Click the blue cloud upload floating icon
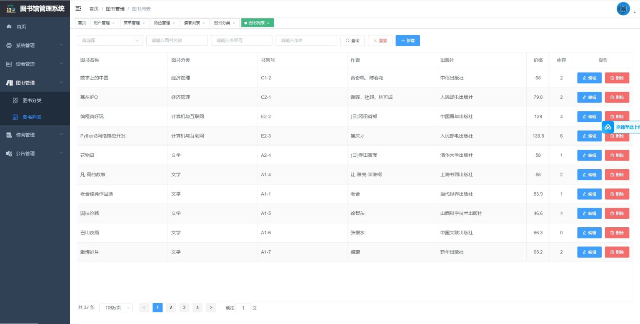This screenshot has height=324, width=640. 608,127
